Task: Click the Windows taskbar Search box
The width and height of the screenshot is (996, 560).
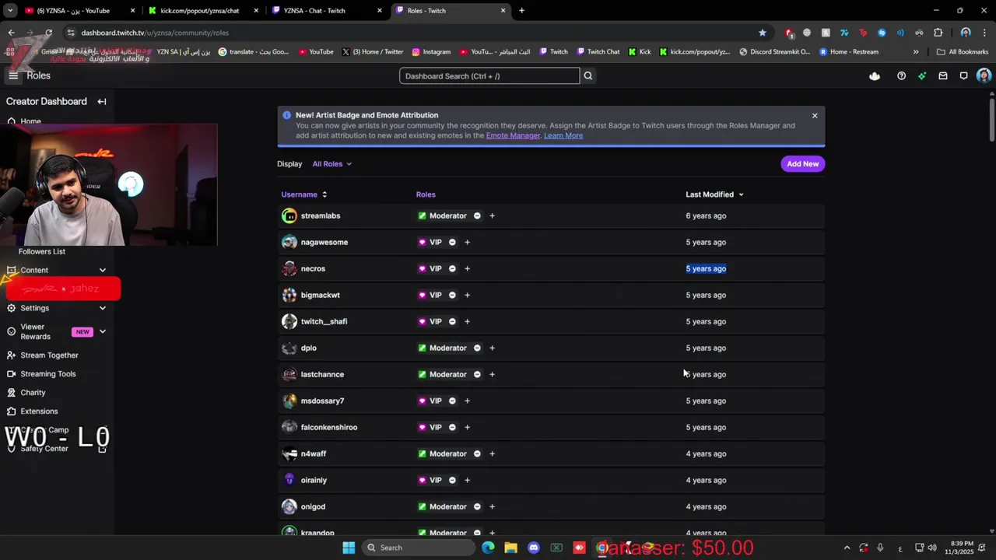Action: pyautogui.click(x=419, y=548)
